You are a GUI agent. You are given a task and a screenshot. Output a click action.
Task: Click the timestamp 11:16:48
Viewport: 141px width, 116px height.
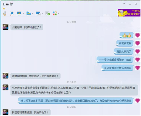tap(72, 22)
